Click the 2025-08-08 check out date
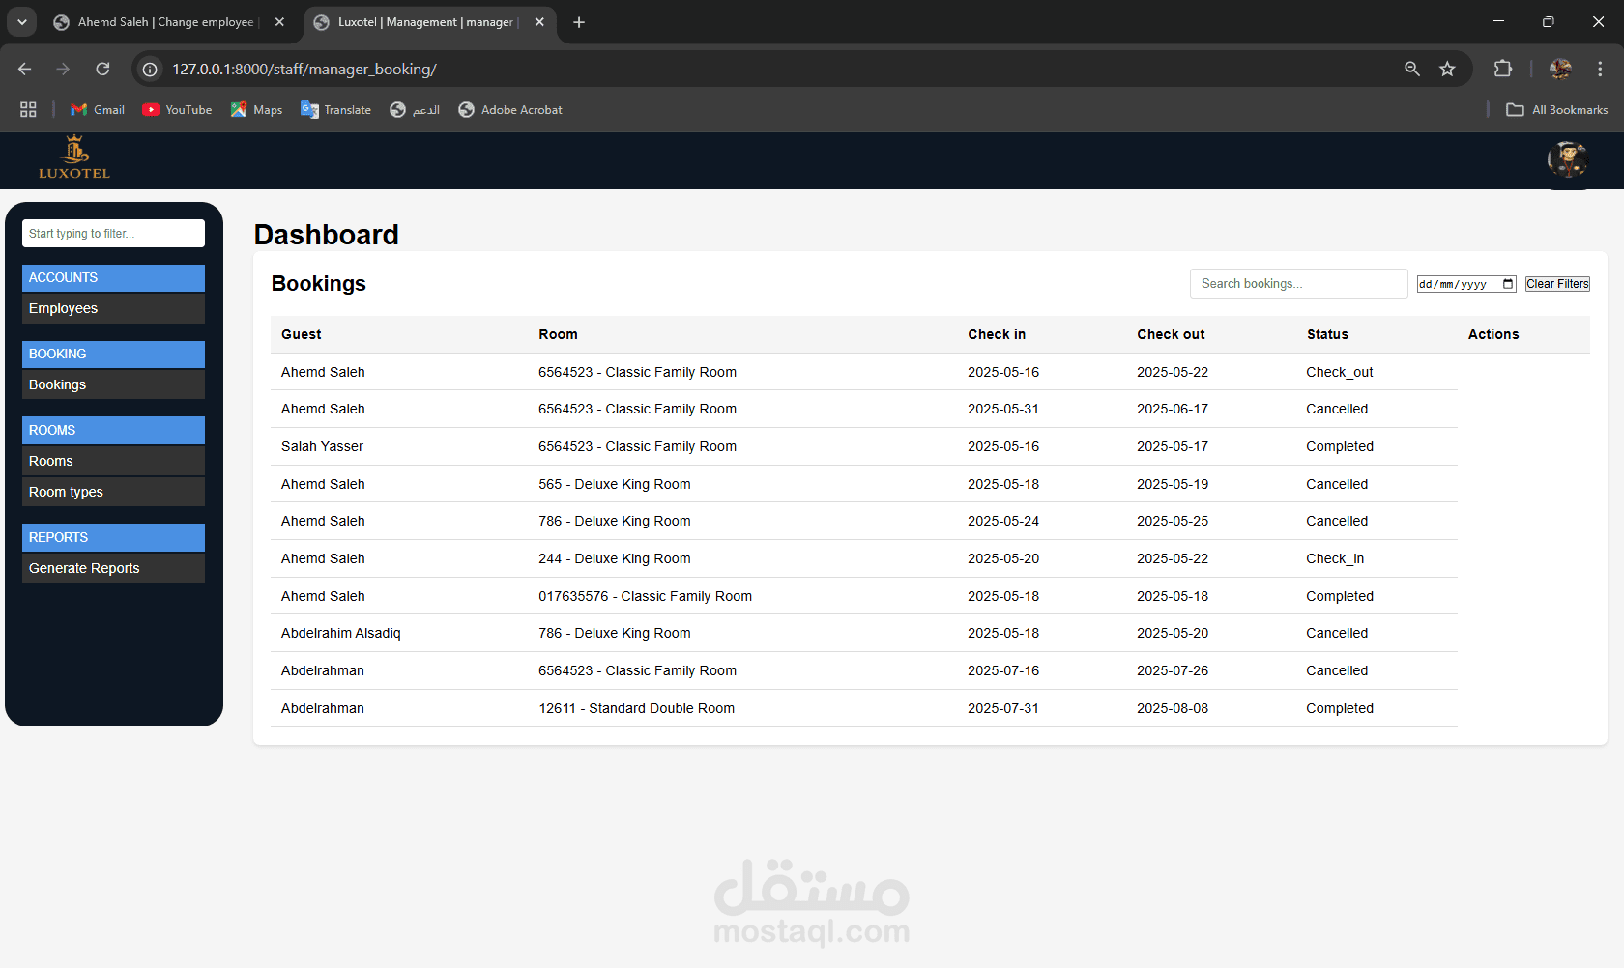This screenshot has width=1624, height=968. click(1173, 709)
